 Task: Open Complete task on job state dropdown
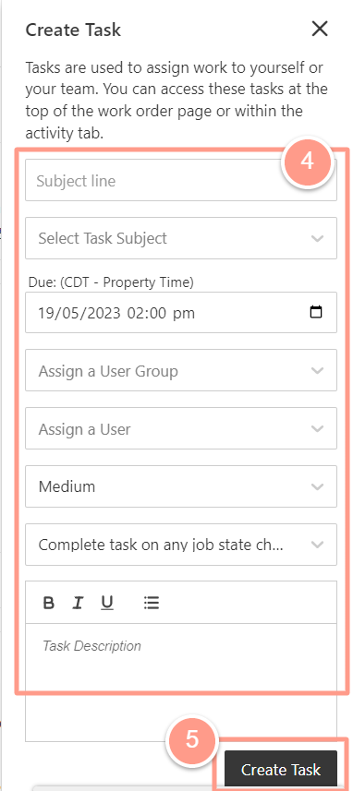pos(181,545)
